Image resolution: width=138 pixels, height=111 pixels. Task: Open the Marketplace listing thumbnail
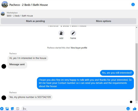point(3,14)
